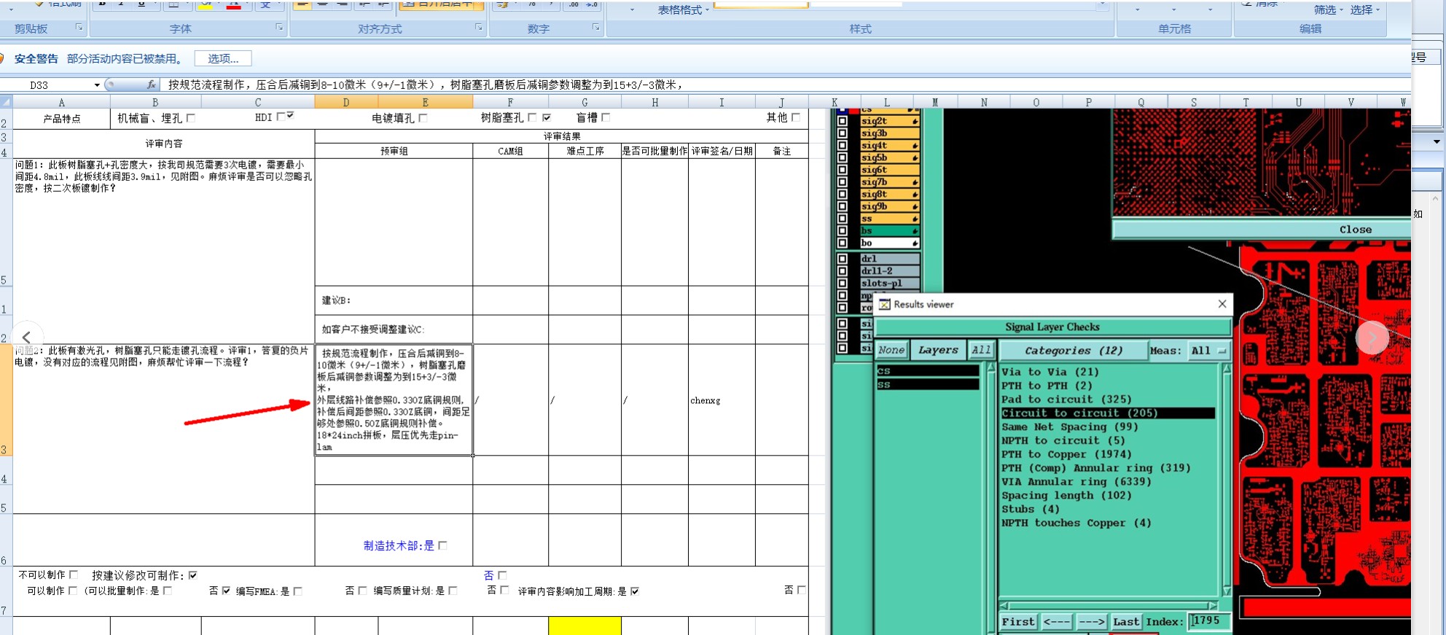Open the 对齐方式 alignment dialog launcher

coord(479,28)
